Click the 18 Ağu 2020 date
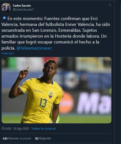 (x=21, y=129)
